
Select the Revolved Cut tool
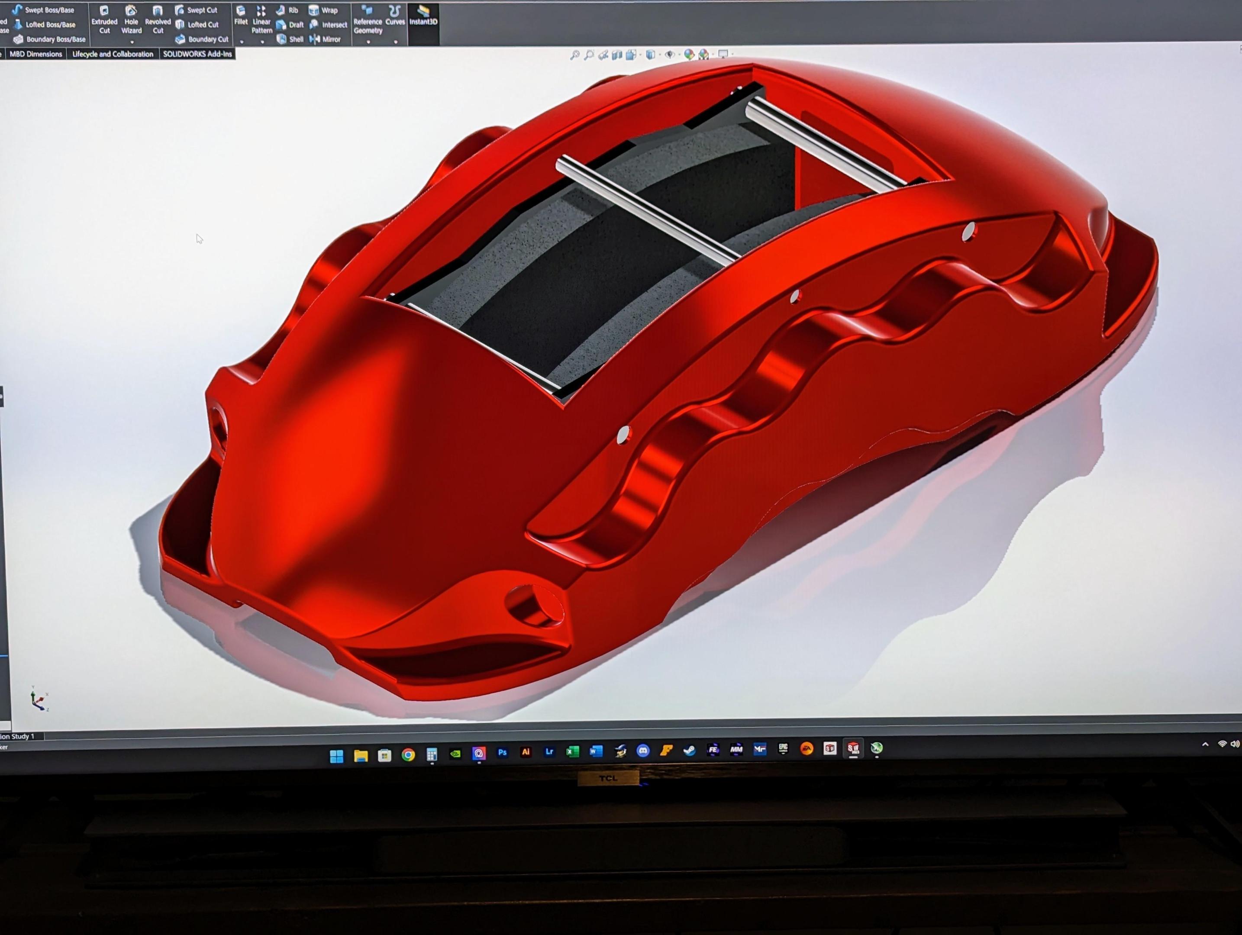(158, 20)
